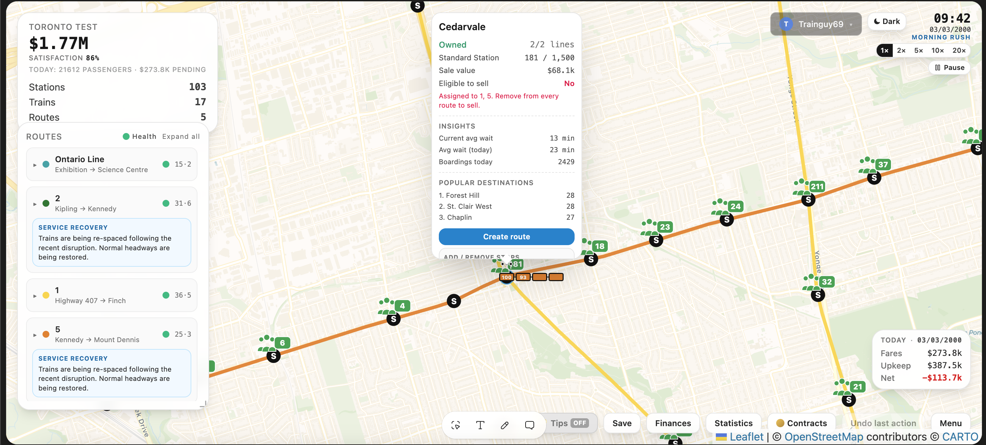Set game speed to 5x
This screenshot has height=445, width=986.
[918, 50]
